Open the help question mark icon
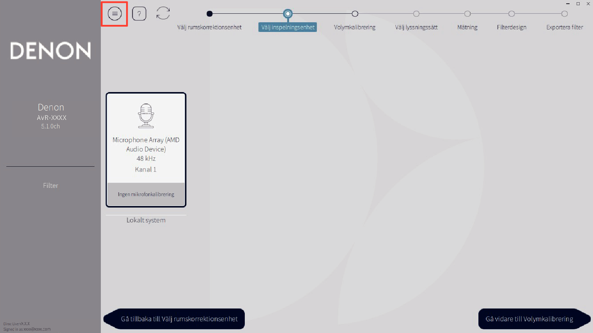The height and width of the screenshot is (333, 593). [139, 14]
